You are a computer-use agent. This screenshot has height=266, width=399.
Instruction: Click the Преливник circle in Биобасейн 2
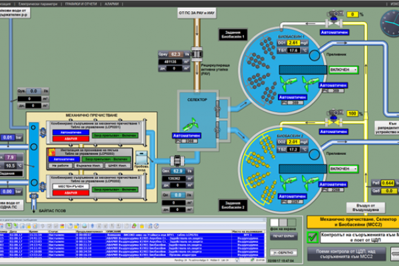point(315,154)
